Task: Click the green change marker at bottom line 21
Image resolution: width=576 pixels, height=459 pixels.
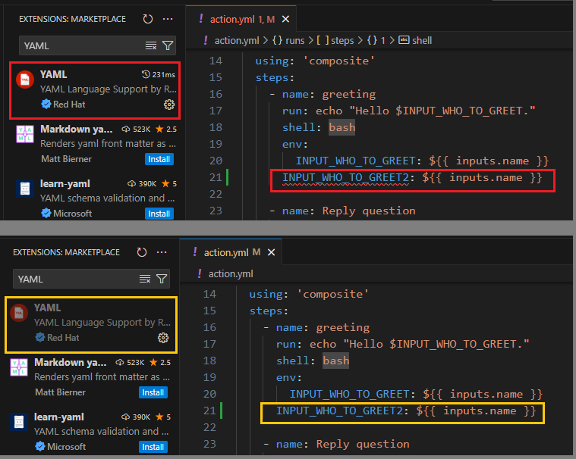Action: pyautogui.click(x=222, y=411)
